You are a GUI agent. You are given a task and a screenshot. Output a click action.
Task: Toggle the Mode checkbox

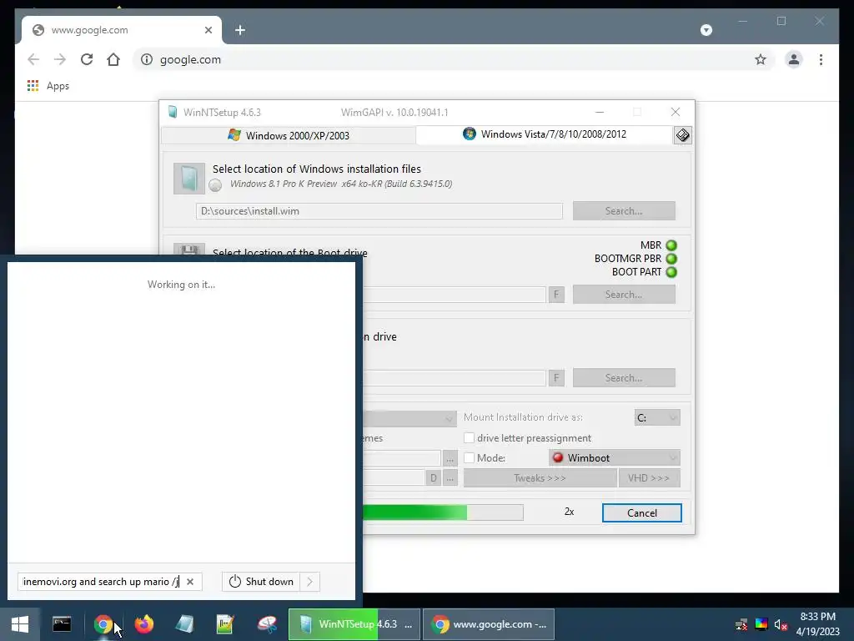[469, 458]
